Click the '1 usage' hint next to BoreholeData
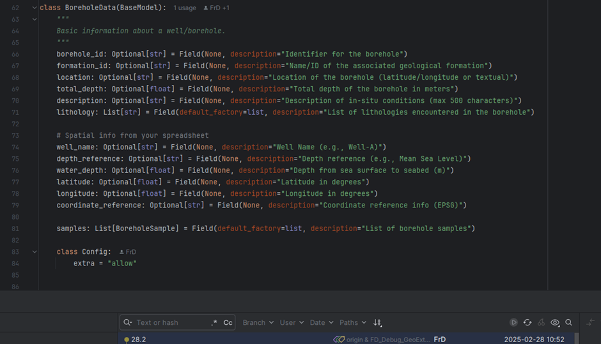Image resolution: width=601 pixels, height=344 pixels. click(x=184, y=8)
